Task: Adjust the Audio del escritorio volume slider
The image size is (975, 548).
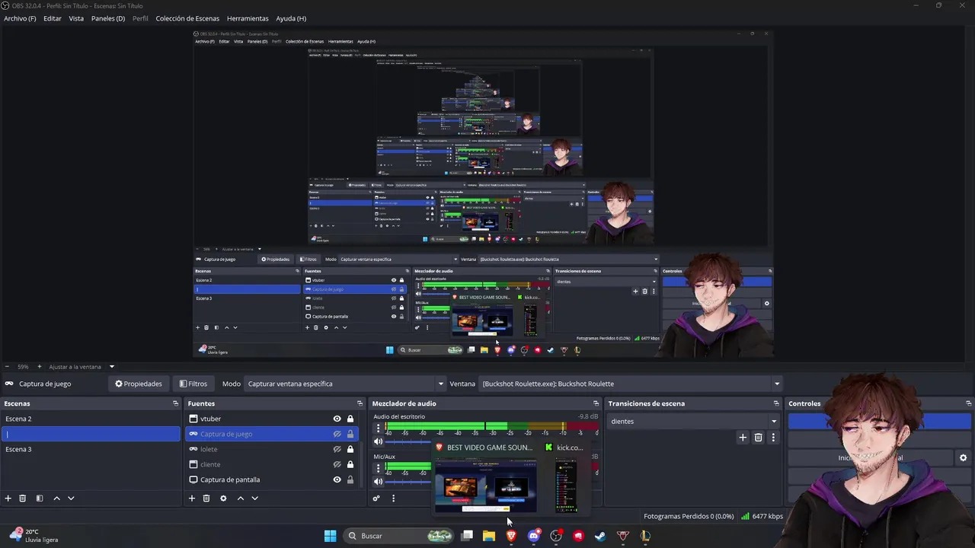Action: pos(410,441)
